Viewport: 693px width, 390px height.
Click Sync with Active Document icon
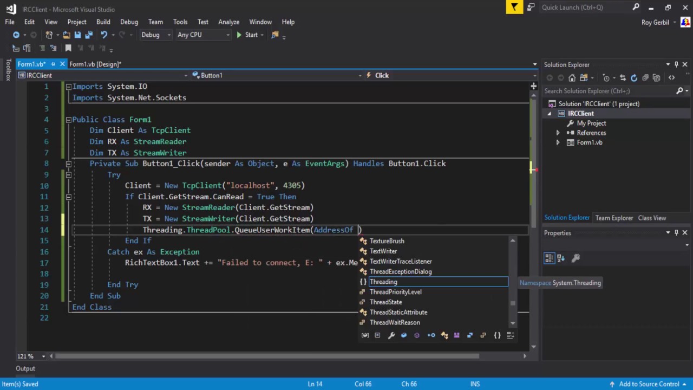click(623, 77)
